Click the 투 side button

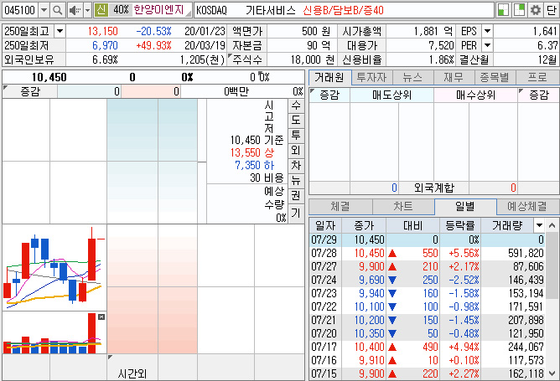(296, 135)
